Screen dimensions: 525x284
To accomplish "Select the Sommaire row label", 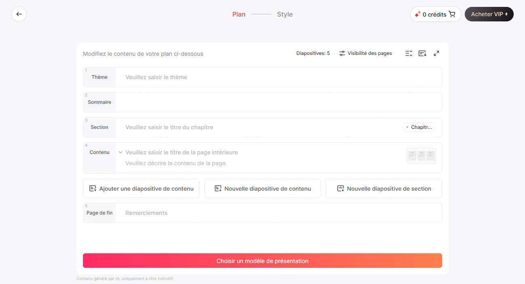I will pos(99,102).
